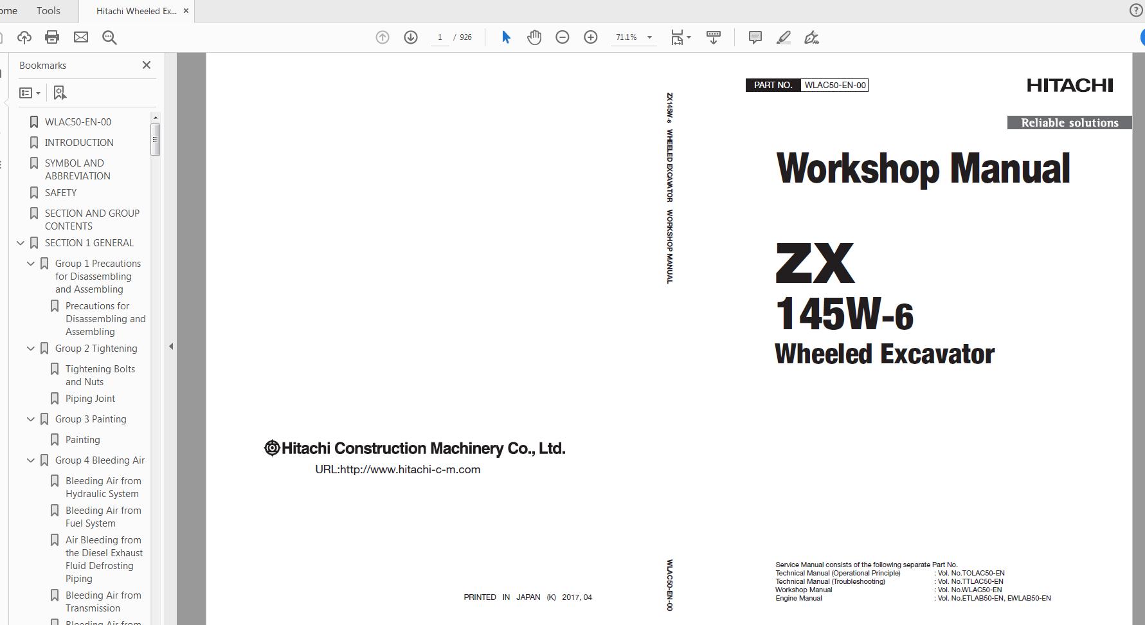Zoom out with minus icon

pos(563,37)
